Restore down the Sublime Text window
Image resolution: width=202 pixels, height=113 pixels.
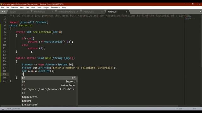[193, 4]
